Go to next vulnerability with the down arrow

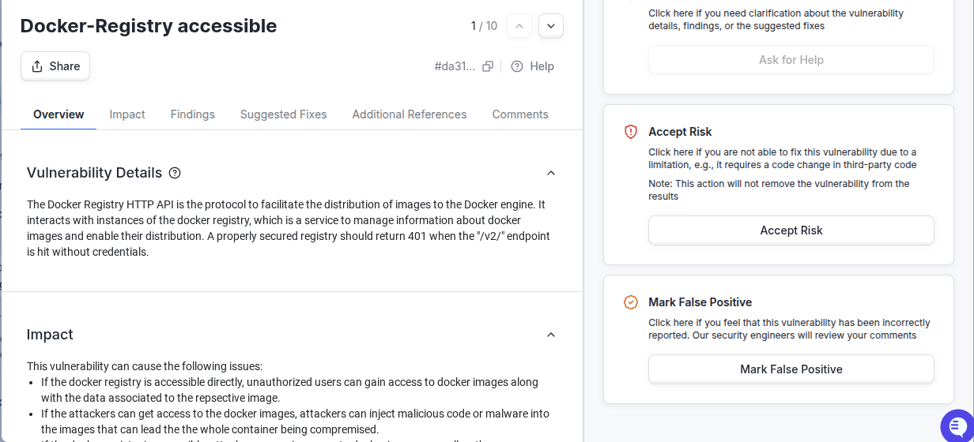click(x=551, y=26)
